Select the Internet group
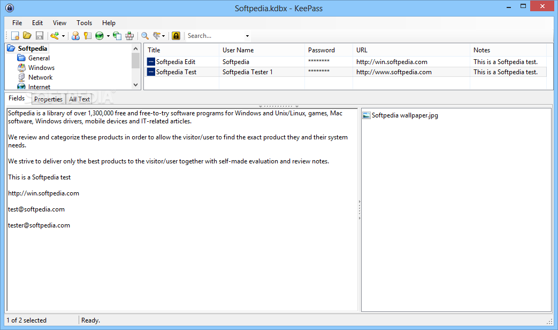The width and height of the screenshot is (558, 330). click(x=39, y=87)
